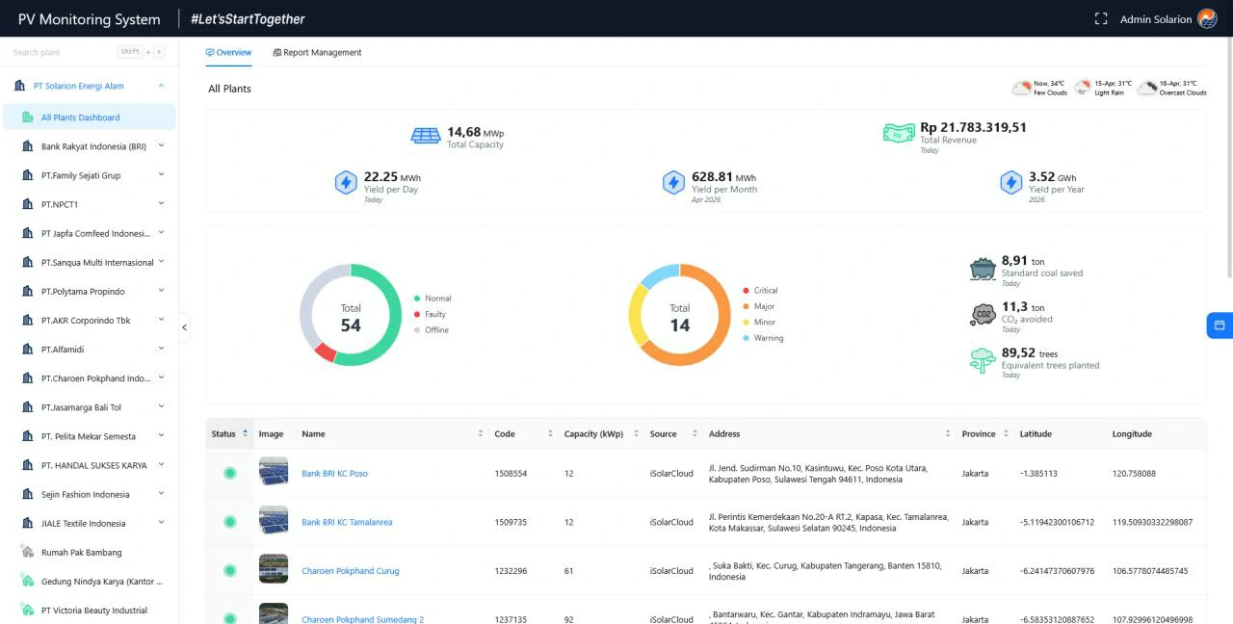Image resolution: width=1233 pixels, height=624 pixels.
Task: Toggle the Minor alarm legend item
Action: pos(758,323)
